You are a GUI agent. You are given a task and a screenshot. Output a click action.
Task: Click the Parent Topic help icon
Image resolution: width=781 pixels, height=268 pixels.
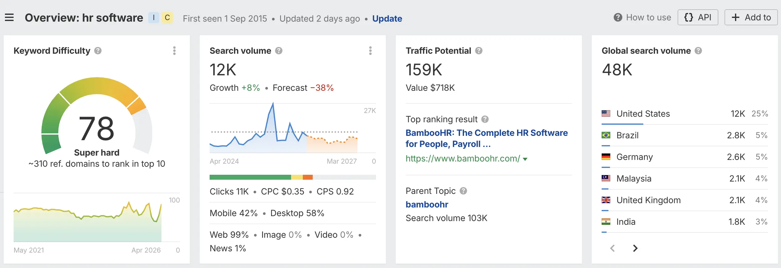point(463,191)
